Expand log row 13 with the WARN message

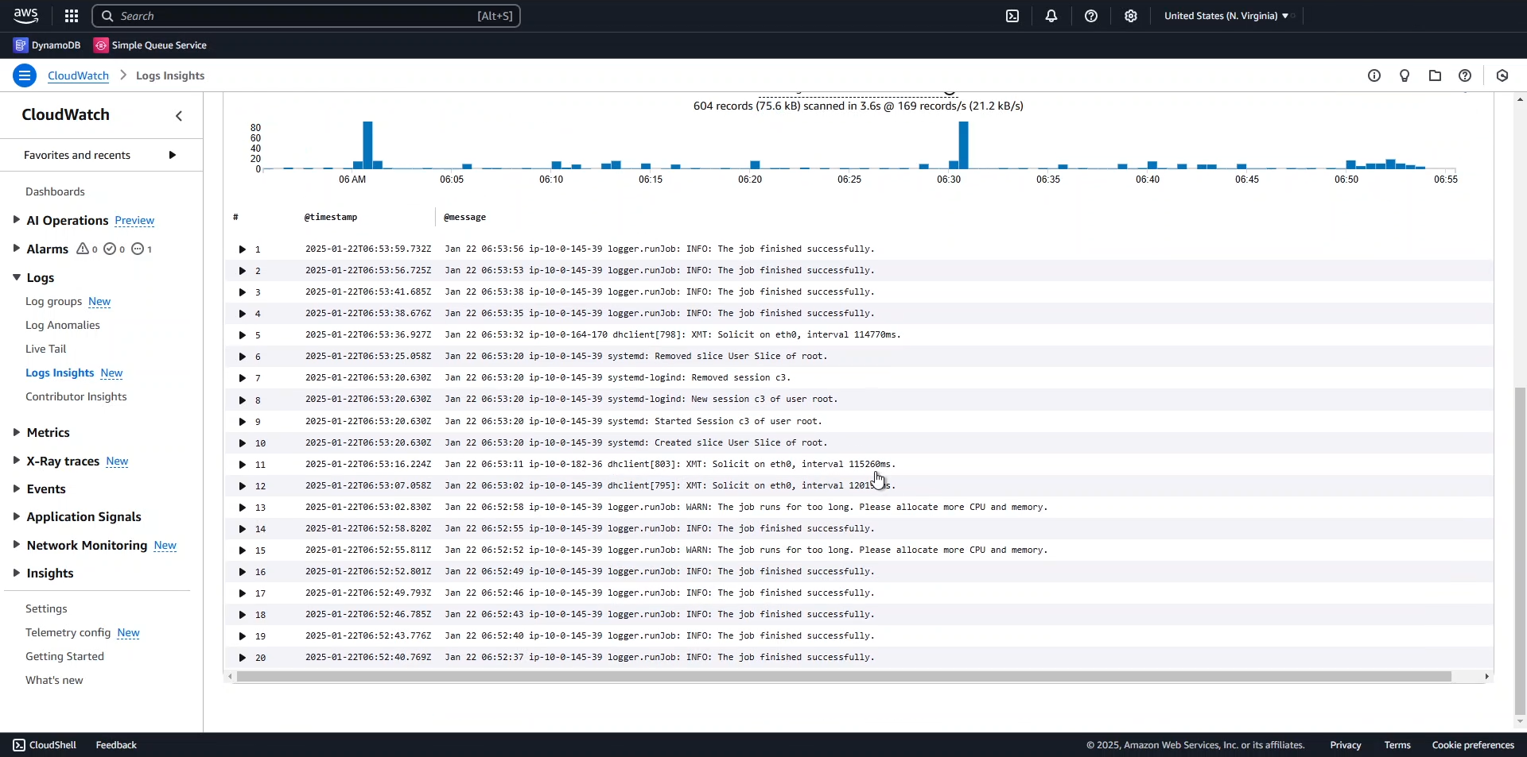tap(243, 508)
